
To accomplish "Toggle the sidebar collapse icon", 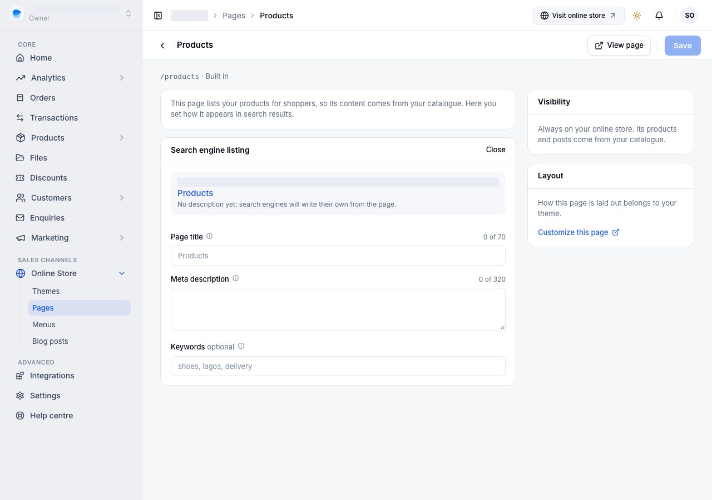I will (x=158, y=16).
